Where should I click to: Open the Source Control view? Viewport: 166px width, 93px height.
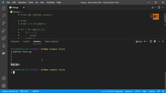point(4,23)
